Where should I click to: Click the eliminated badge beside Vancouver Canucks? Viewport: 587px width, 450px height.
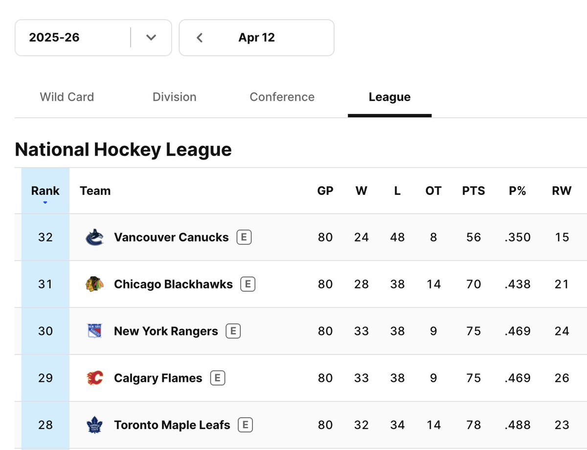click(x=244, y=237)
